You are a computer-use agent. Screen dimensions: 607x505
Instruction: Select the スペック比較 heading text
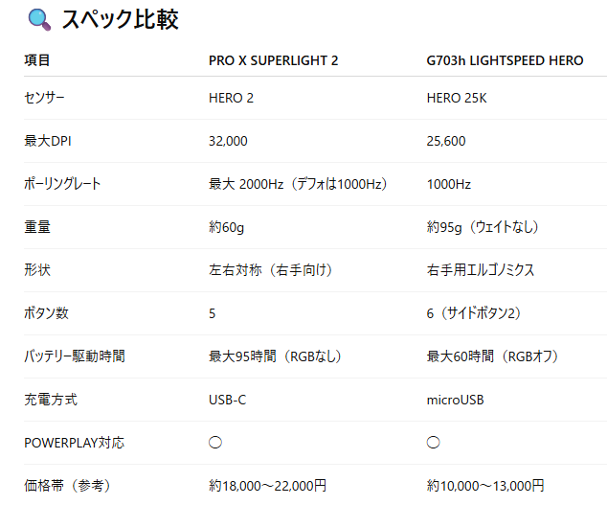pyautogui.click(x=120, y=19)
